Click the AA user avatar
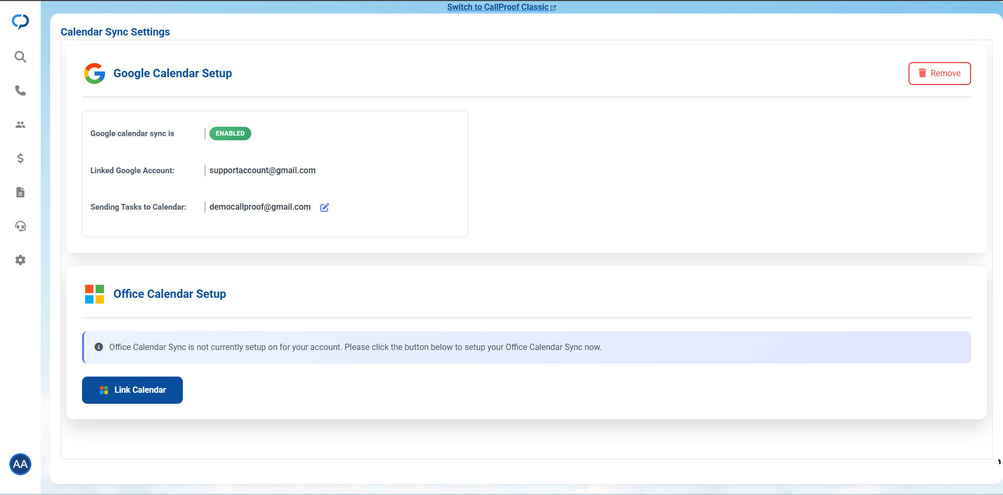Viewport: 1003px width, 495px height. coord(20,464)
